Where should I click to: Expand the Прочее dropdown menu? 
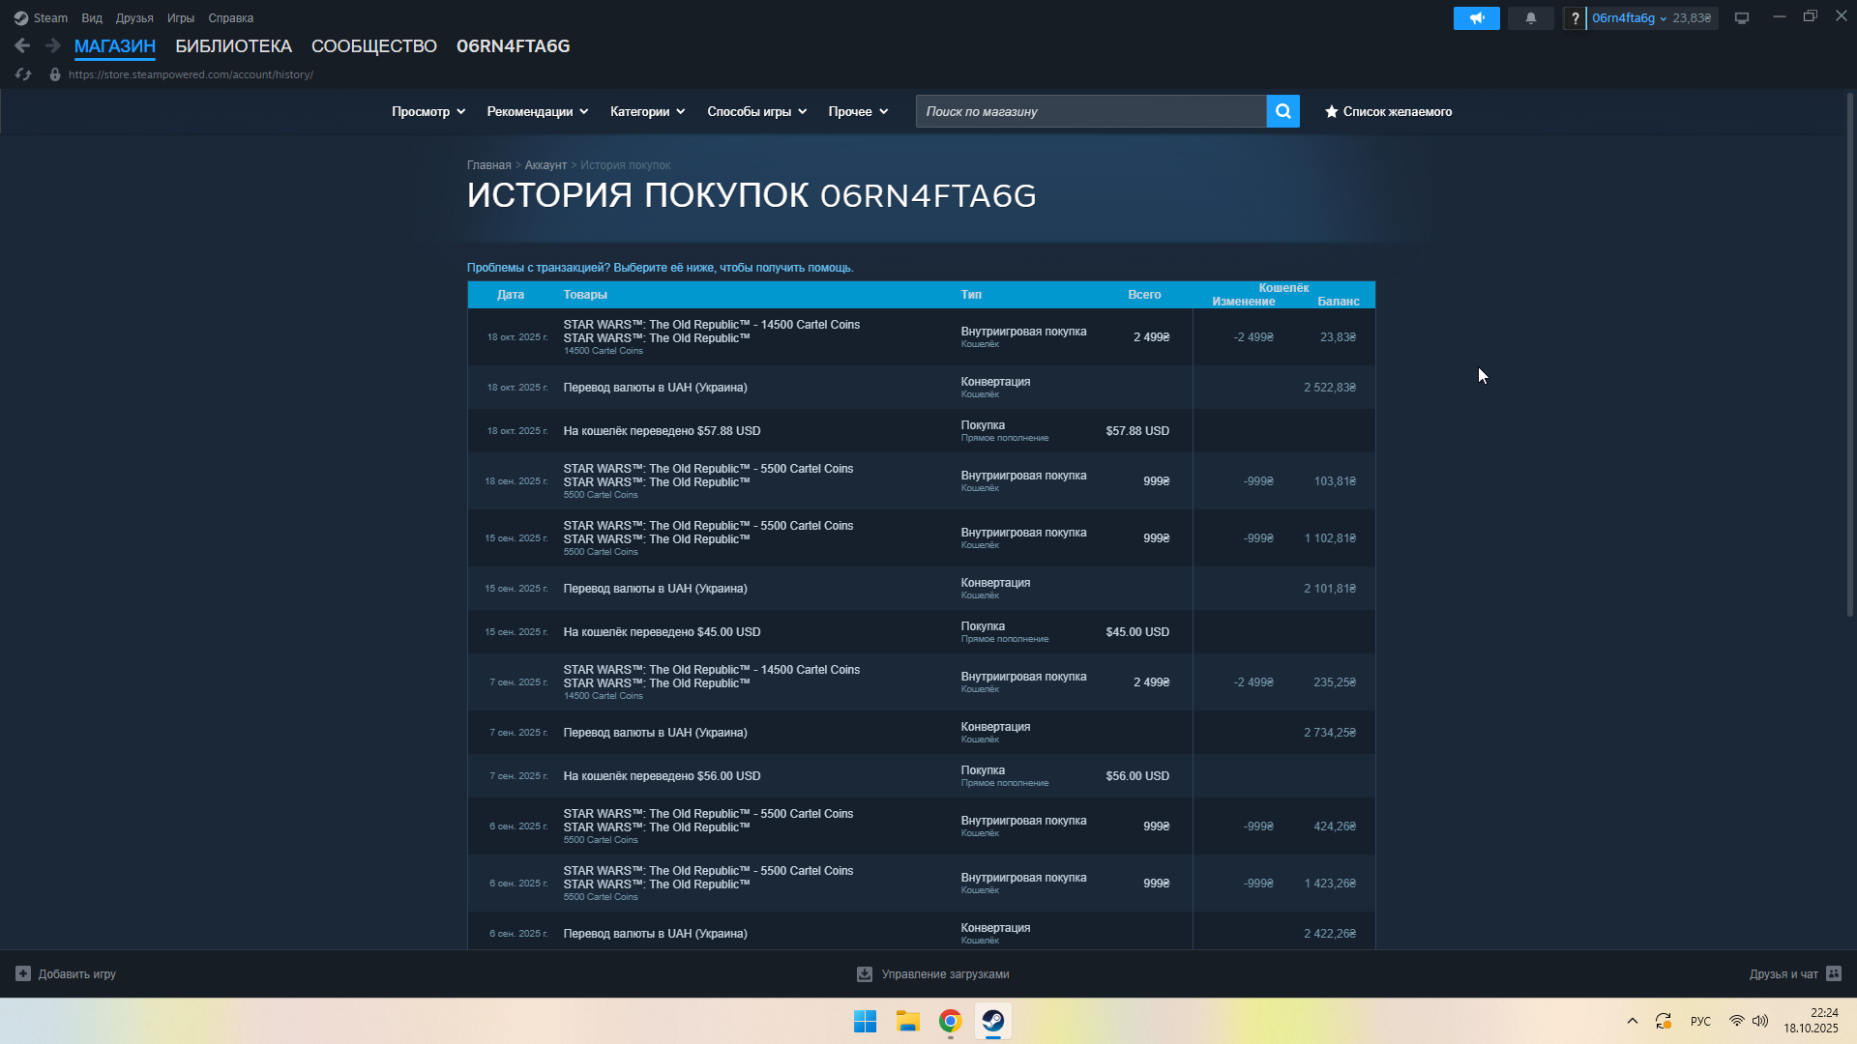click(857, 112)
